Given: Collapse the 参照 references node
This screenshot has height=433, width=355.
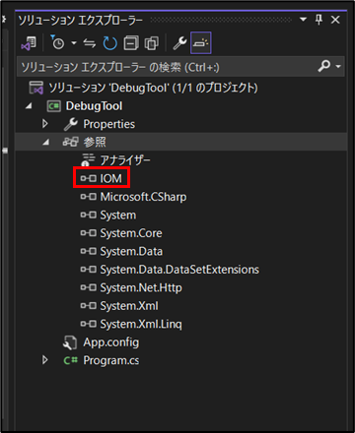Looking at the screenshot, I should pos(46,142).
